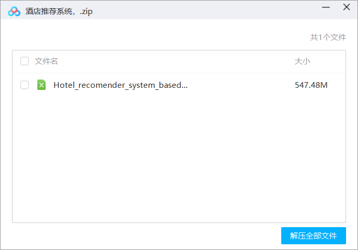Click blank space left of 共1个文件
The image size is (358, 250).
click(x=156, y=37)
